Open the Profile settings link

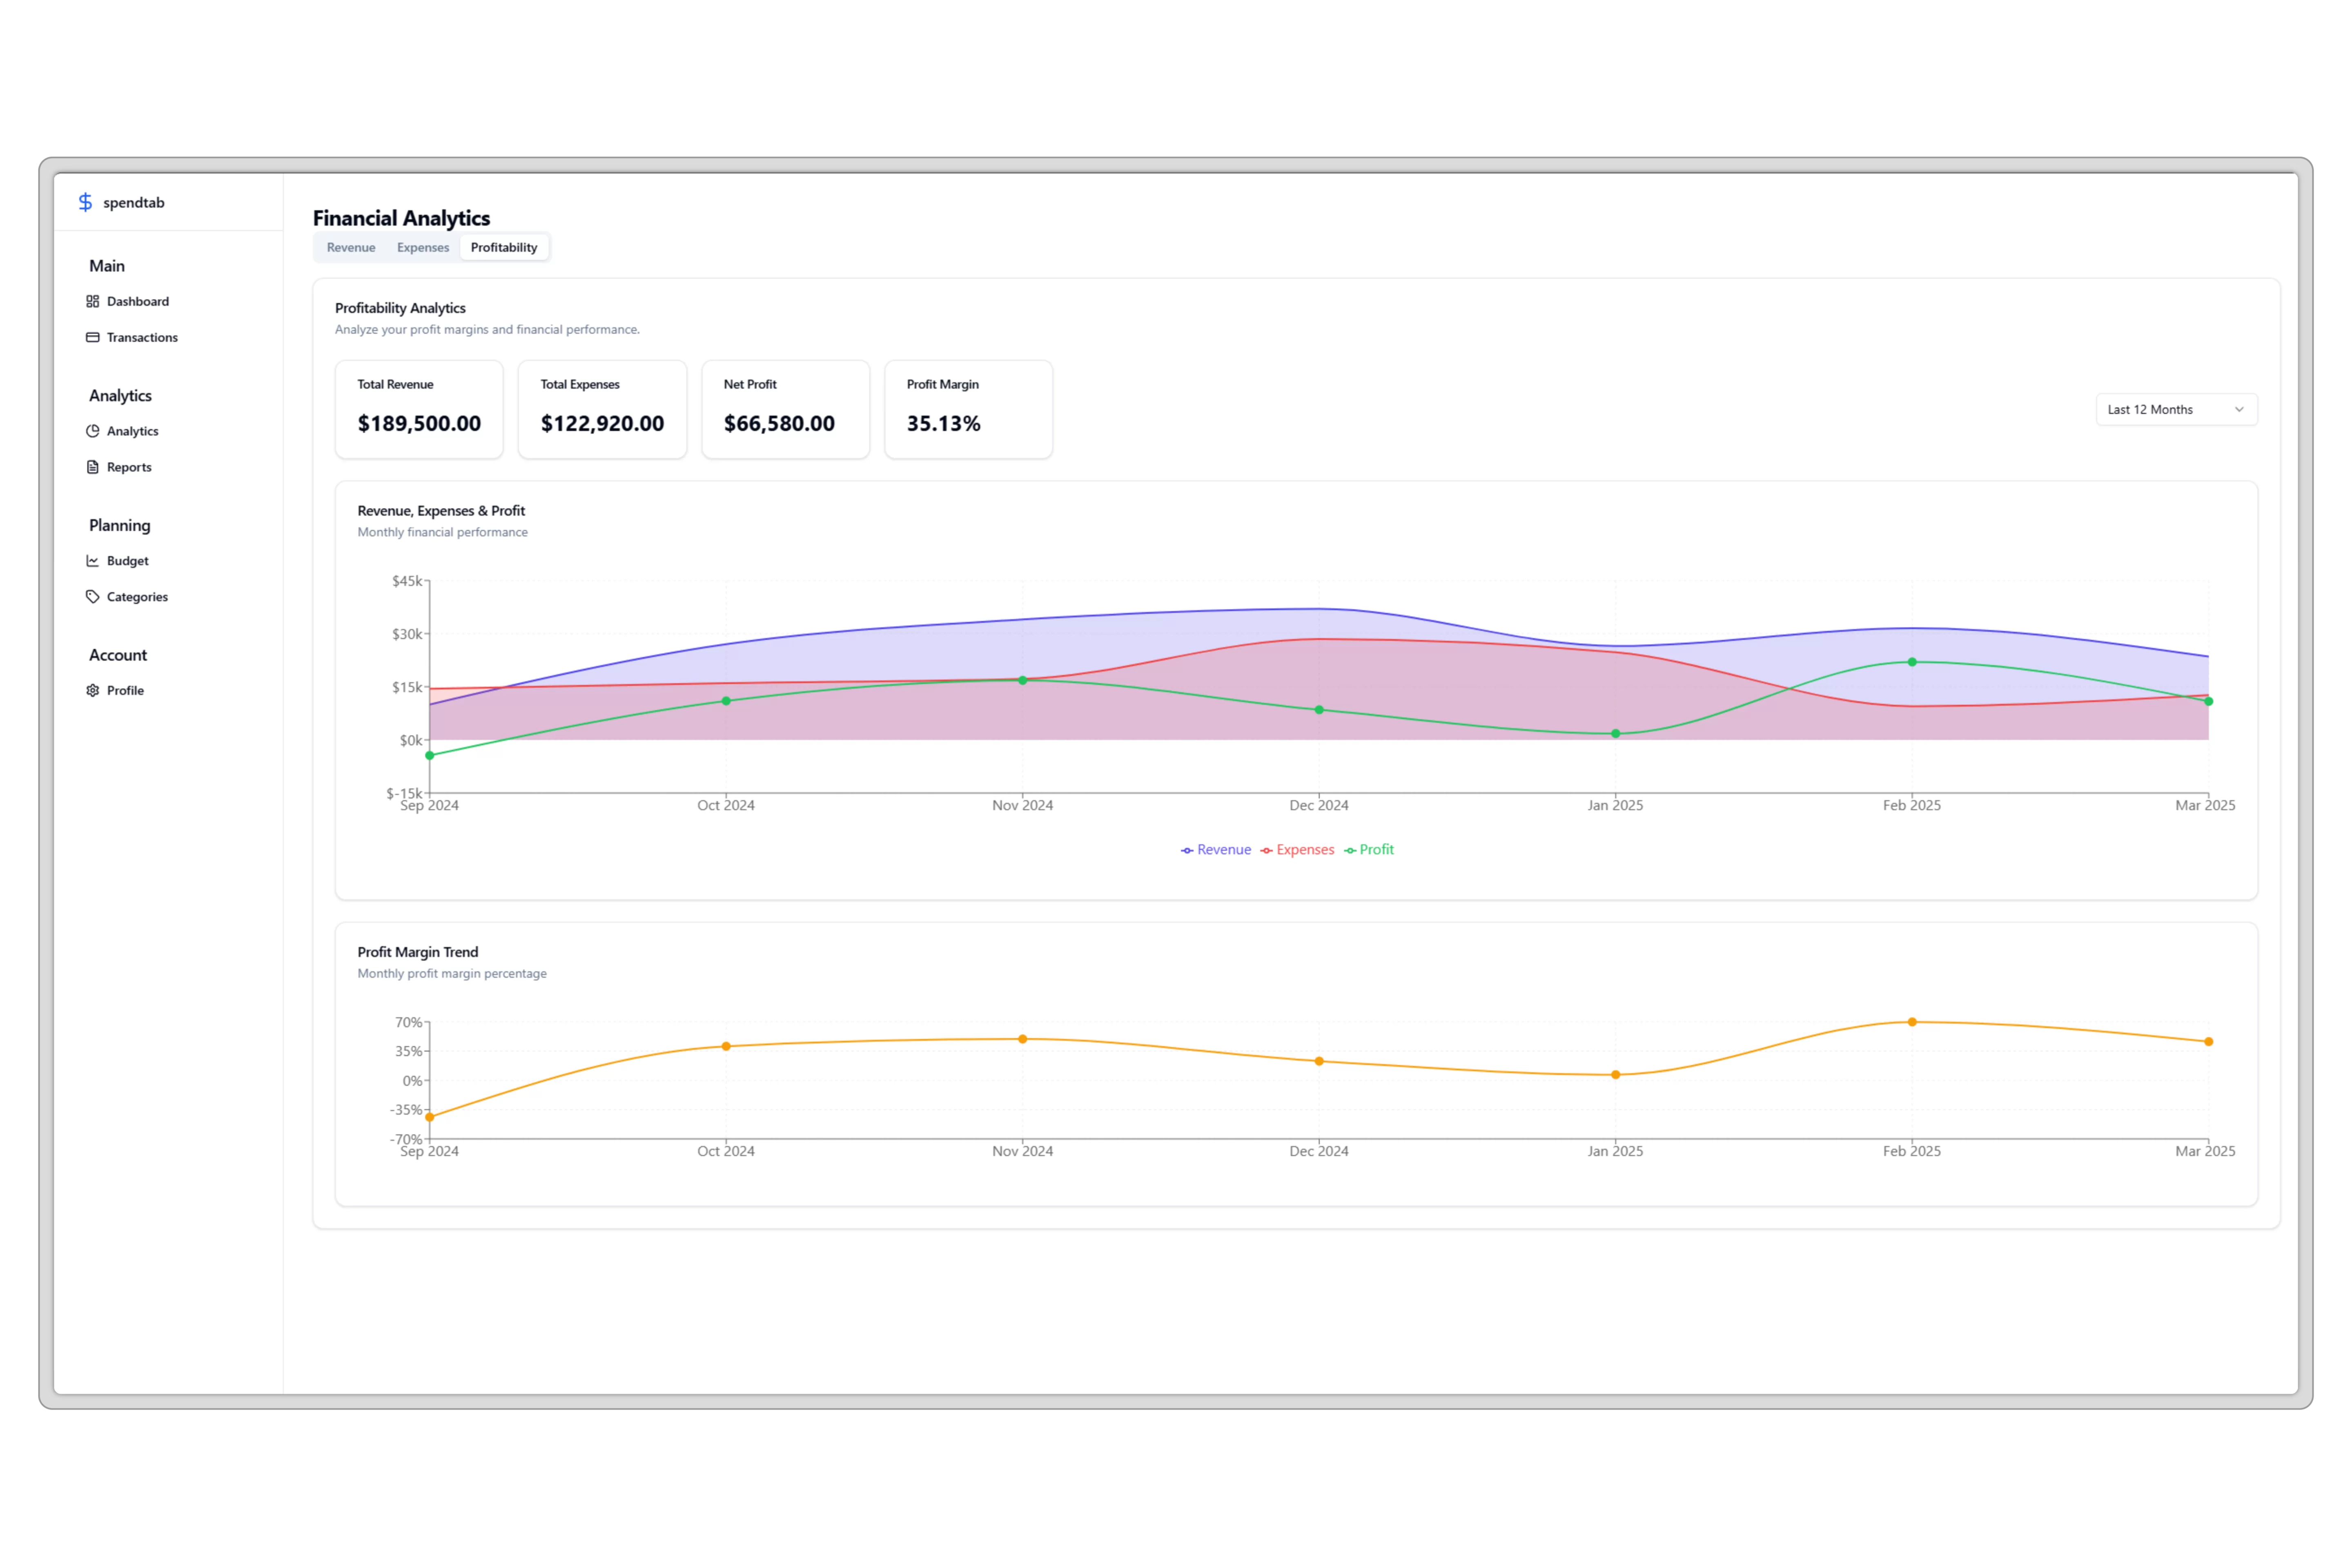pyautogui.click(x=125, y=690)
